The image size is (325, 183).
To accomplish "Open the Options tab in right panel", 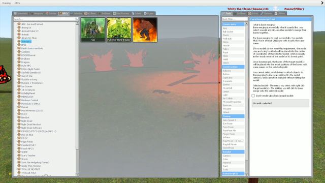I will point(266,13).
